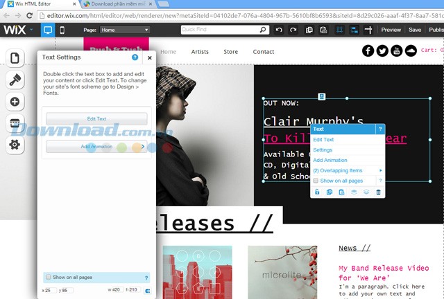444x299 pixels.
Task: Click the Undo arrow in toolbar
Action: click(x=279, y=30)
